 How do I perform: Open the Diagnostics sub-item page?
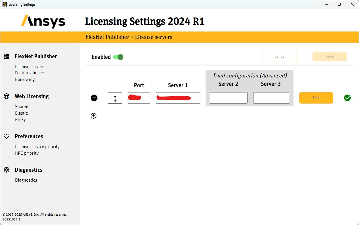click(x=26, y=180)
